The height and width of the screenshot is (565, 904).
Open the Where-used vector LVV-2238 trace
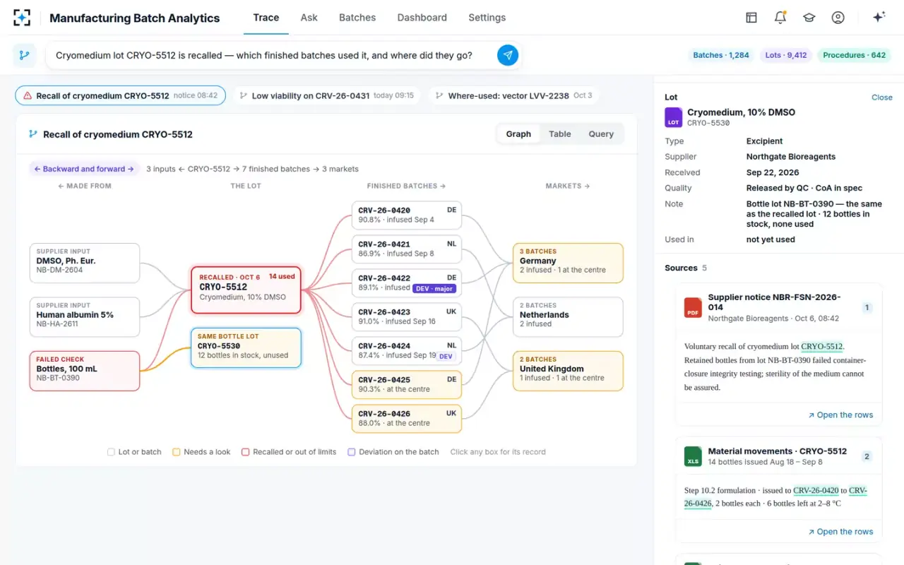click(x=513, y=96)
